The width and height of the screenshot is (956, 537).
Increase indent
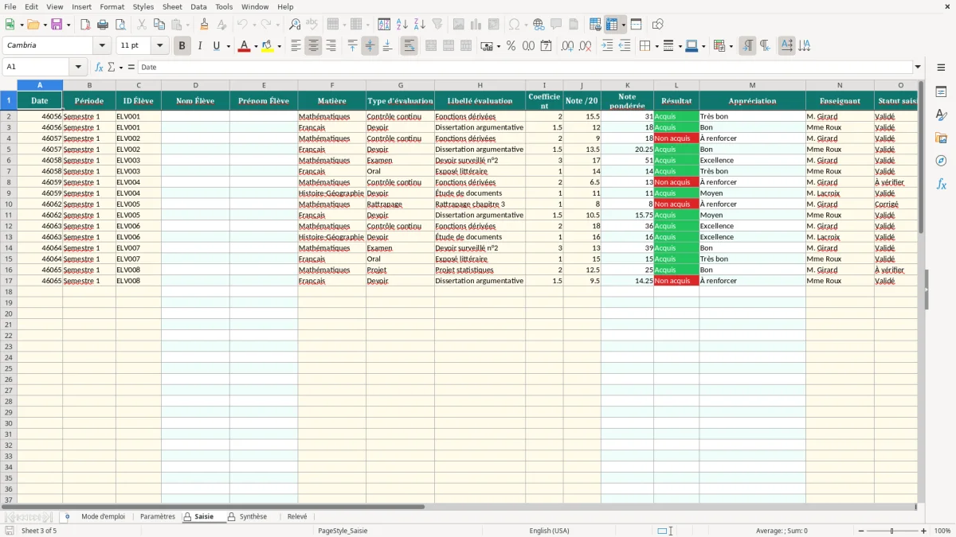click(x=607, y=46)
